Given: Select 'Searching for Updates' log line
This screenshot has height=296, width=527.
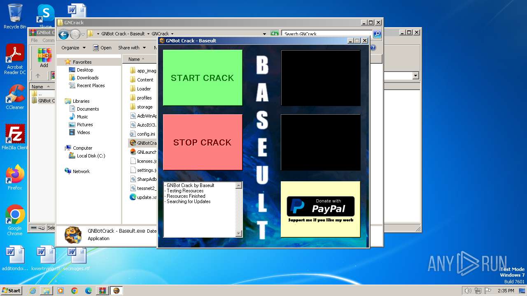Looking at the screenshot, I should point(189,201).
